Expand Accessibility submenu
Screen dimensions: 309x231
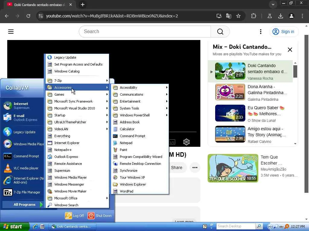tap(140, 88)
